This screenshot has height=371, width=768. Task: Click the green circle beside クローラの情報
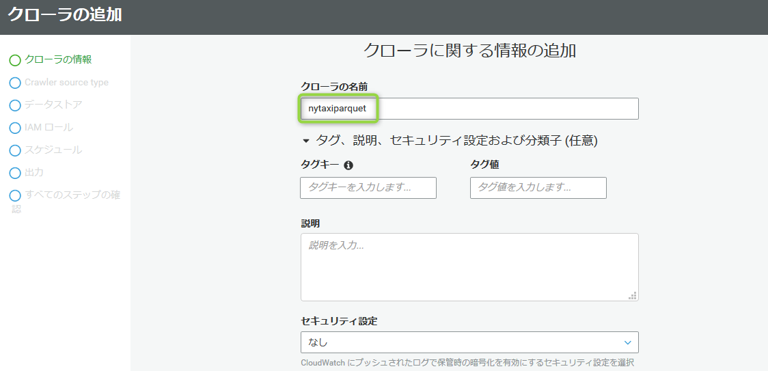[x=15, y=60]
